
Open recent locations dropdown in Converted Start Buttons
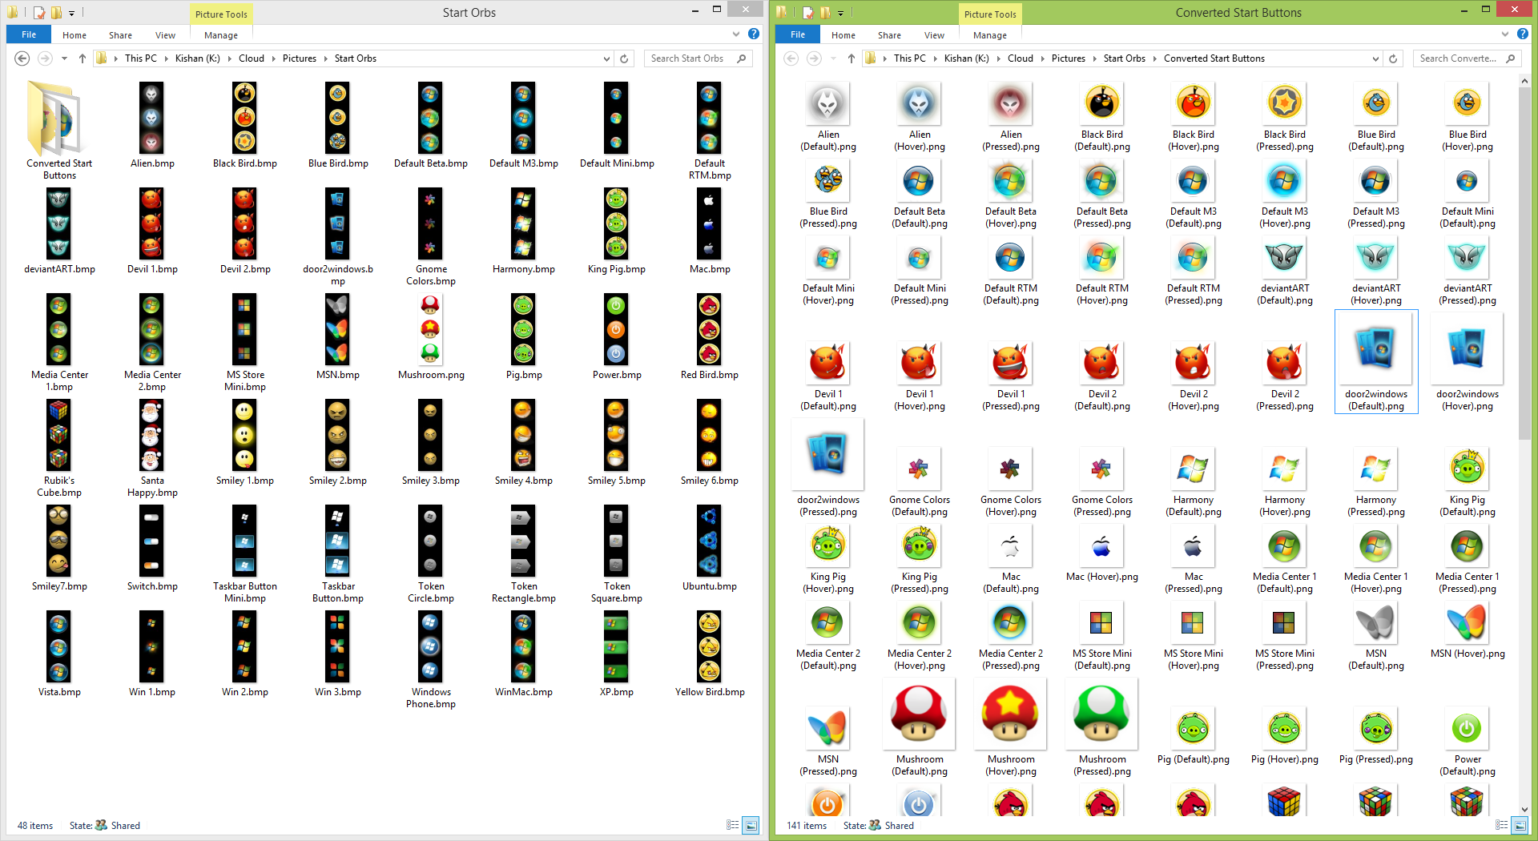click(833, 58)
